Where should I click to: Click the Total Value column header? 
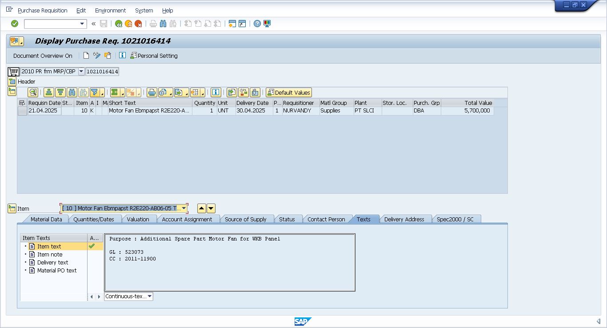[x=467, y=103]
